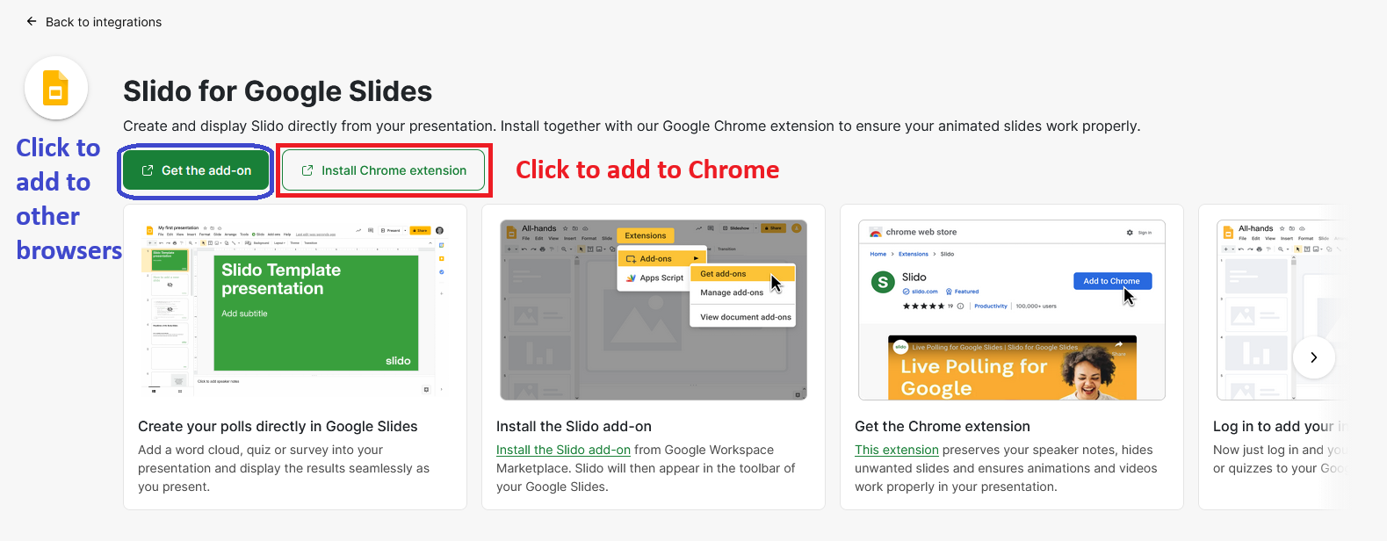The height and width of the screenshot is (541, 1387).
Task: Select View document add-ons entry
Action: [x=745, y=317]
